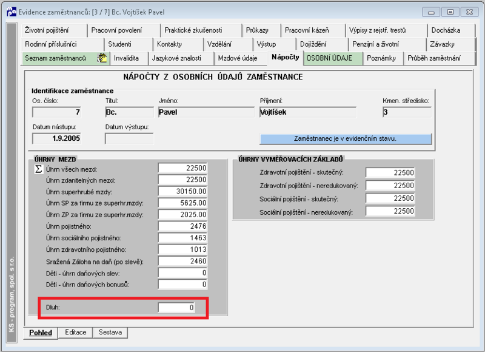The height and width of the screenshot is (352, 485).
Task: Switch to Editace mode at the bottom
Action: click(x=75, y=333)
